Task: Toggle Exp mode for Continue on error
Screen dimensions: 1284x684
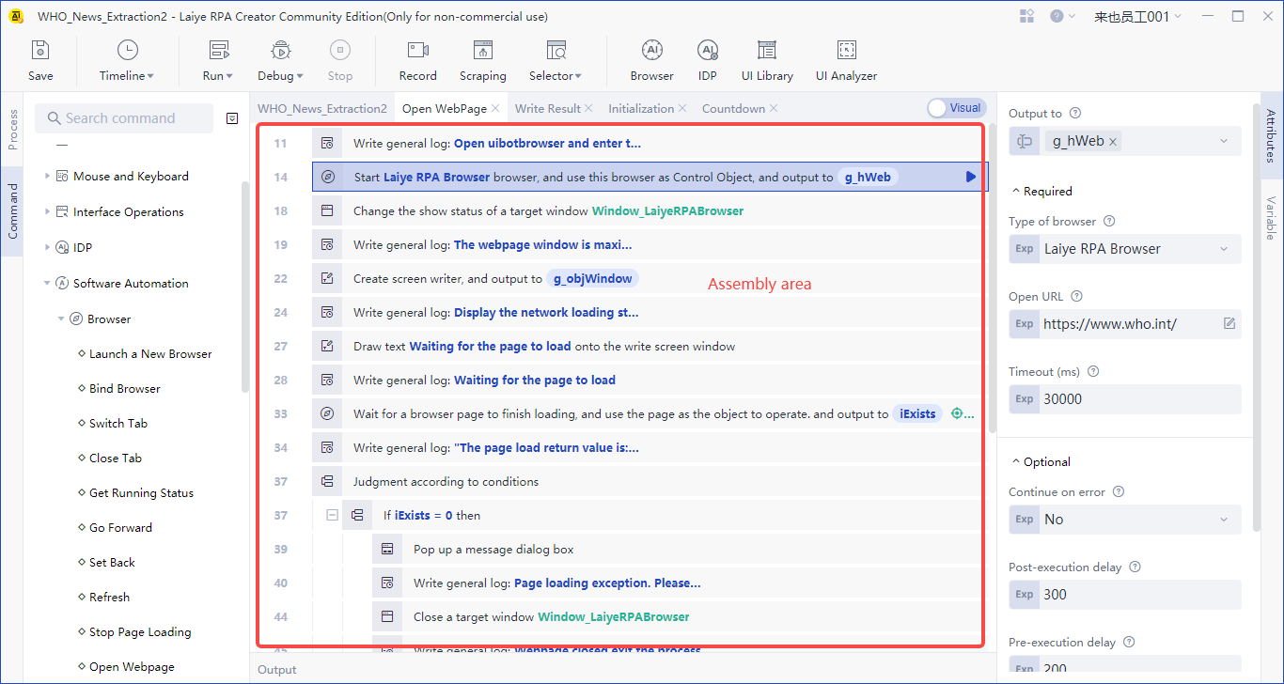Action: (1025, 520)
